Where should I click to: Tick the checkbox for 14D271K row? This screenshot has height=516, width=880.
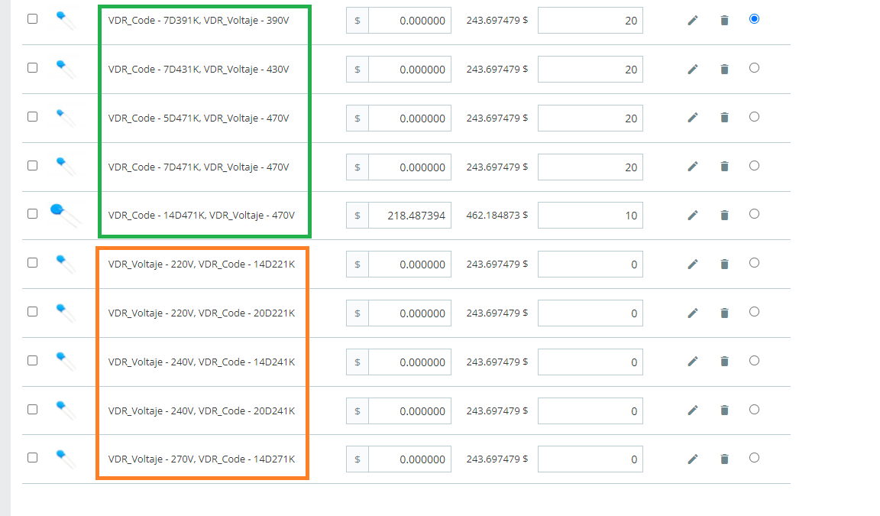pos(33,457)
